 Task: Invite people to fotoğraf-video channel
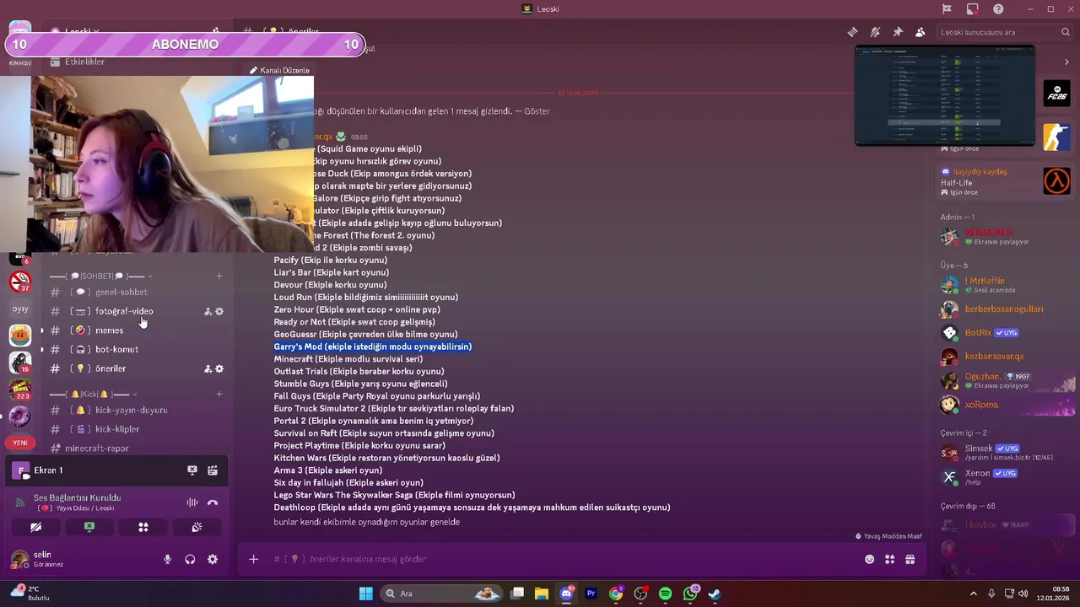point(208,311)
